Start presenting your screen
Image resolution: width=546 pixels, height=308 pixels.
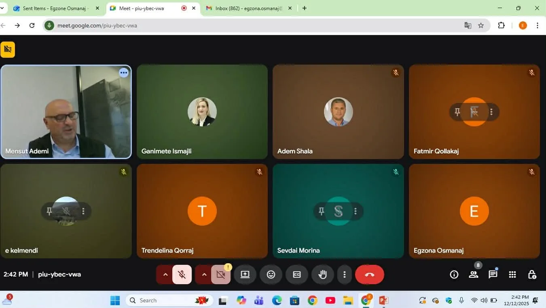(245, 274)
